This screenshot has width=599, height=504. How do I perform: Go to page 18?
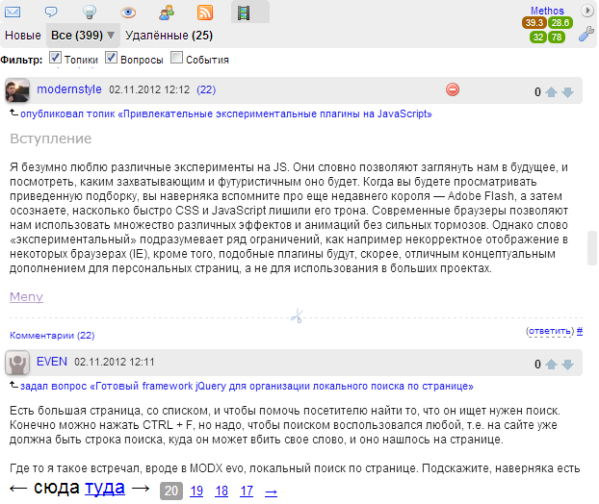coord(221,491)
